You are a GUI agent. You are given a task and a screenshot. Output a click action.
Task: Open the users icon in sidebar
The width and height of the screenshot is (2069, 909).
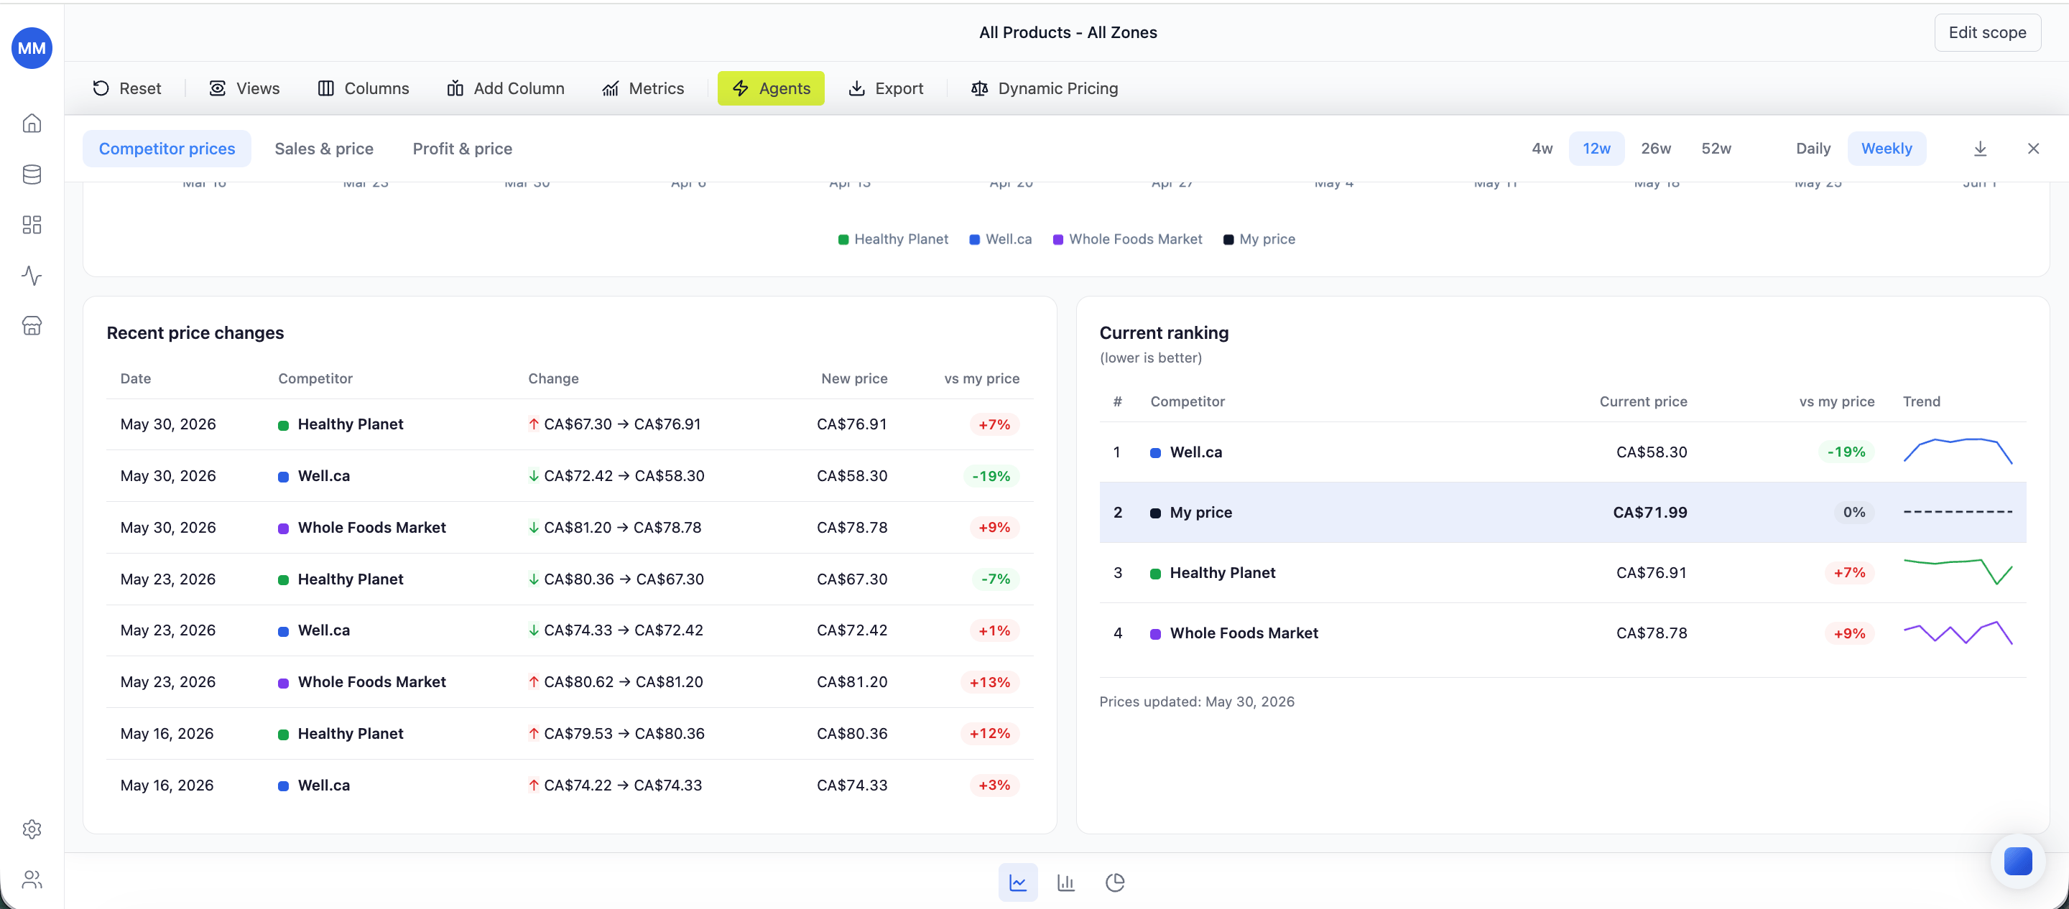click(x=32, y=880)
